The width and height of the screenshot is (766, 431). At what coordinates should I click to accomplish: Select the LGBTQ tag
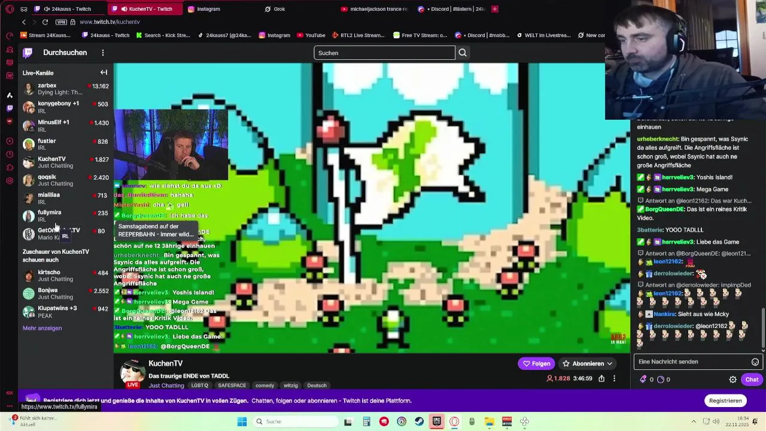pyautogui.click(x=199, y=386)
